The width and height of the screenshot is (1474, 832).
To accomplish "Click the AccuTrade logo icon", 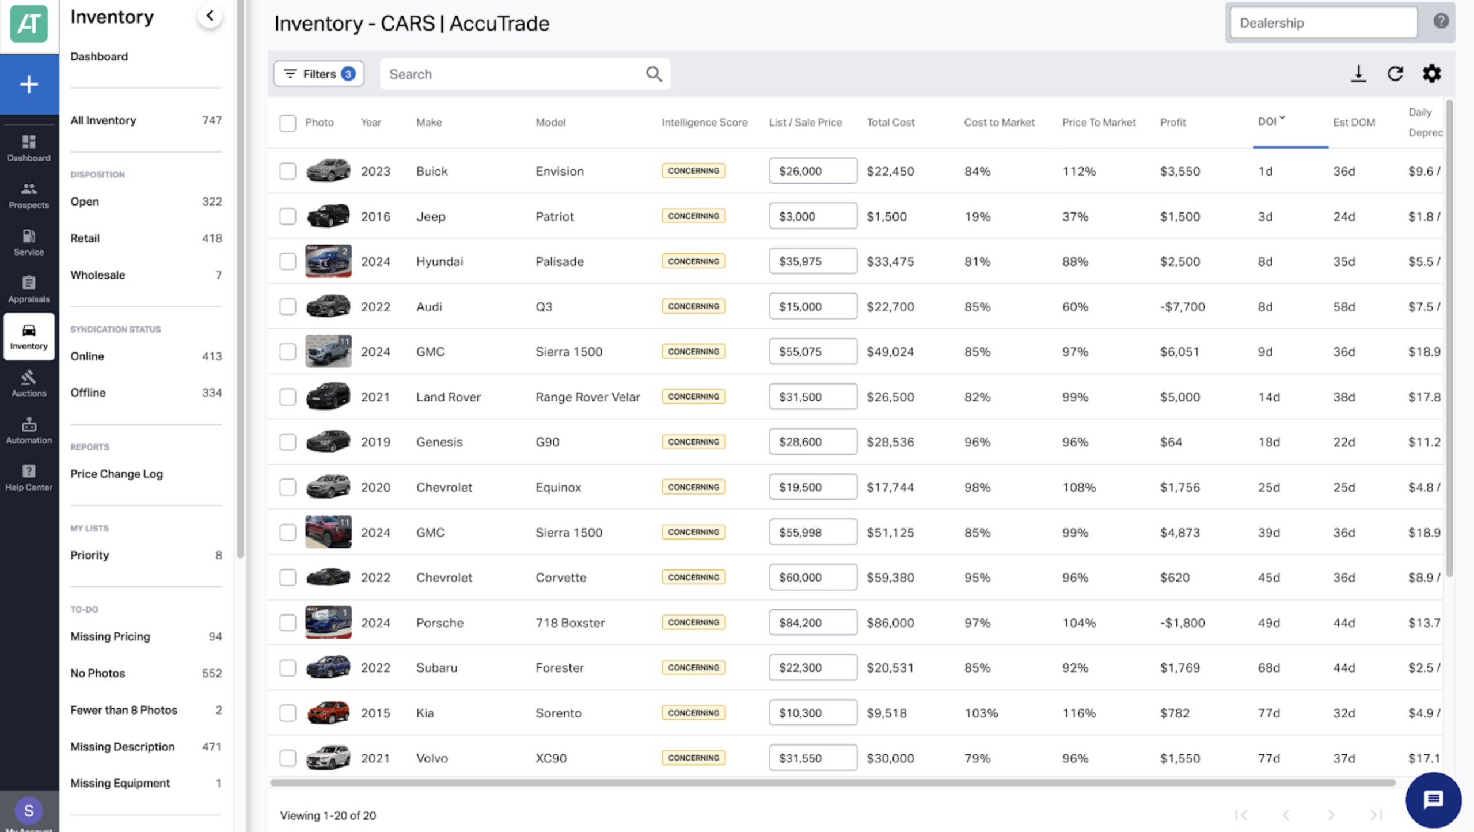I will [x=29, y=24].
